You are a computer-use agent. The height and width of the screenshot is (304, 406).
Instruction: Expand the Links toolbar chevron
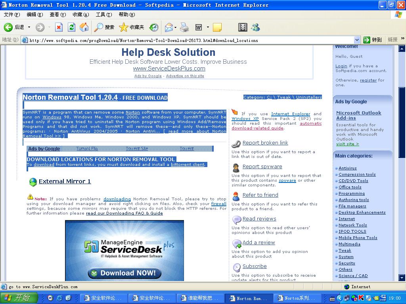click(x=403, y=38)
